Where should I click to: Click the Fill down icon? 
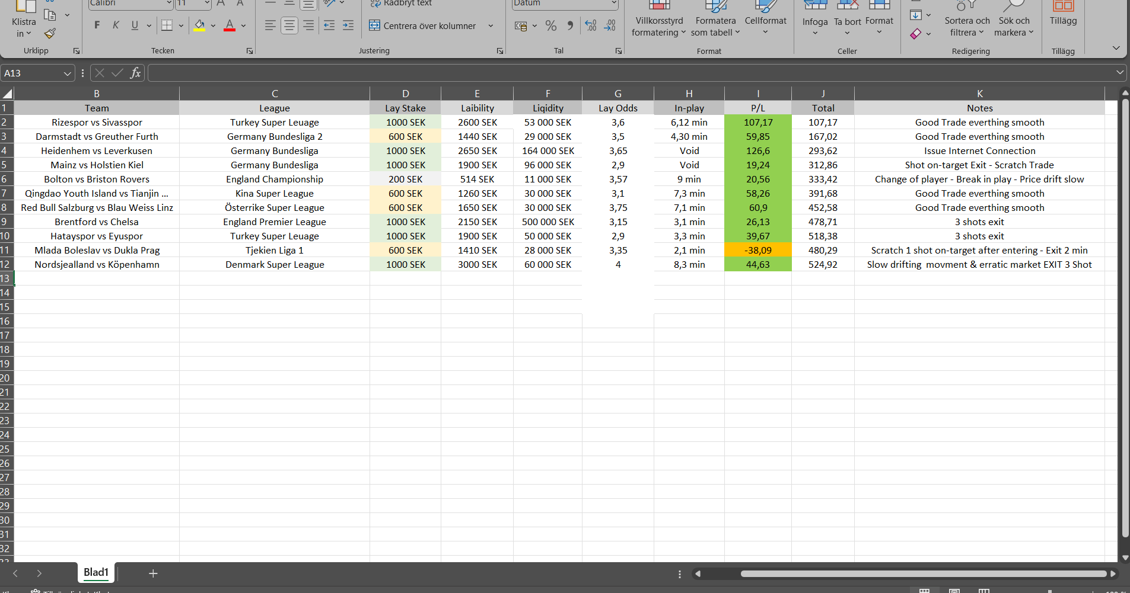(x=916, y=15)
